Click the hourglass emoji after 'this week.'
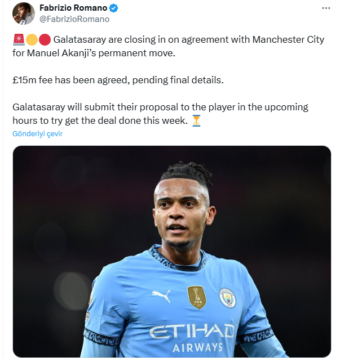340x358 pixels. click(196, 120)
